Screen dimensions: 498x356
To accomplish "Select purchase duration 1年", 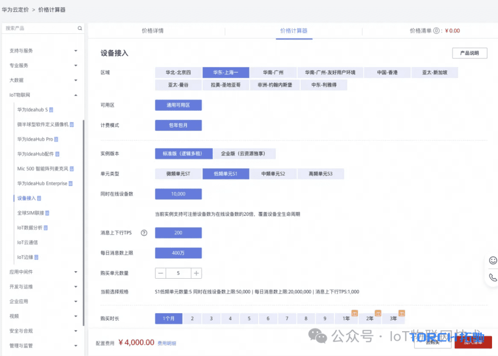I will click(x=346, y=319).
